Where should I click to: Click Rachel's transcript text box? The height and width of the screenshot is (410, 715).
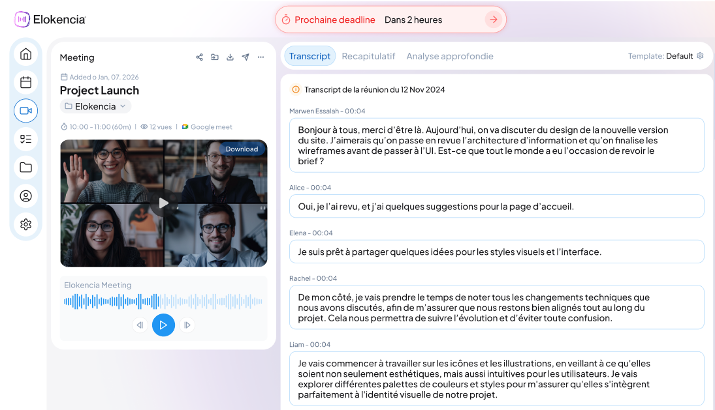coord(496,307)
